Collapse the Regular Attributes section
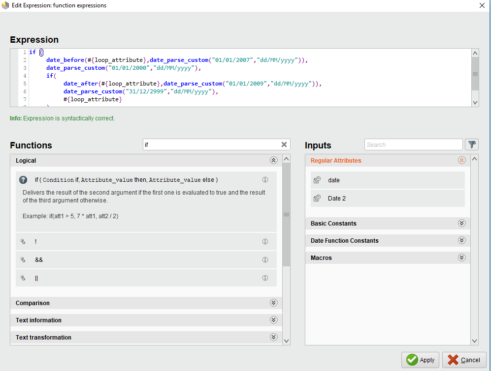491x371 pixels. coord(462,160)
